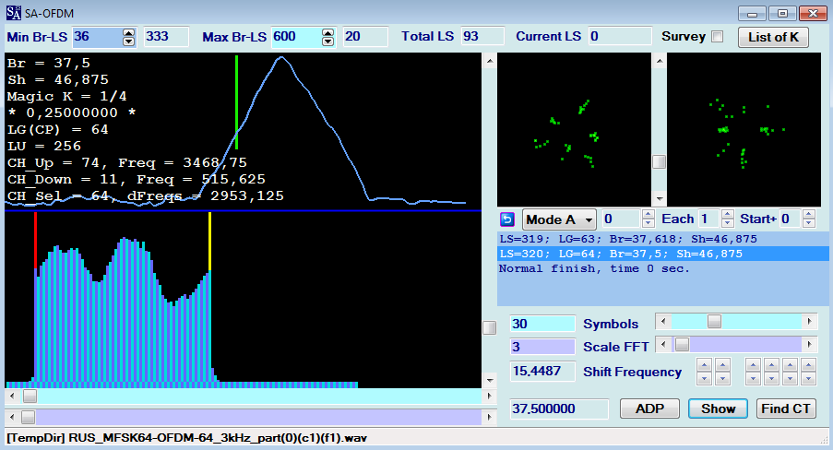Screen dimensions: 833x450
Task: Select row LS=320; LG=64; Br=37,5
Action: (x=662, y=254)
